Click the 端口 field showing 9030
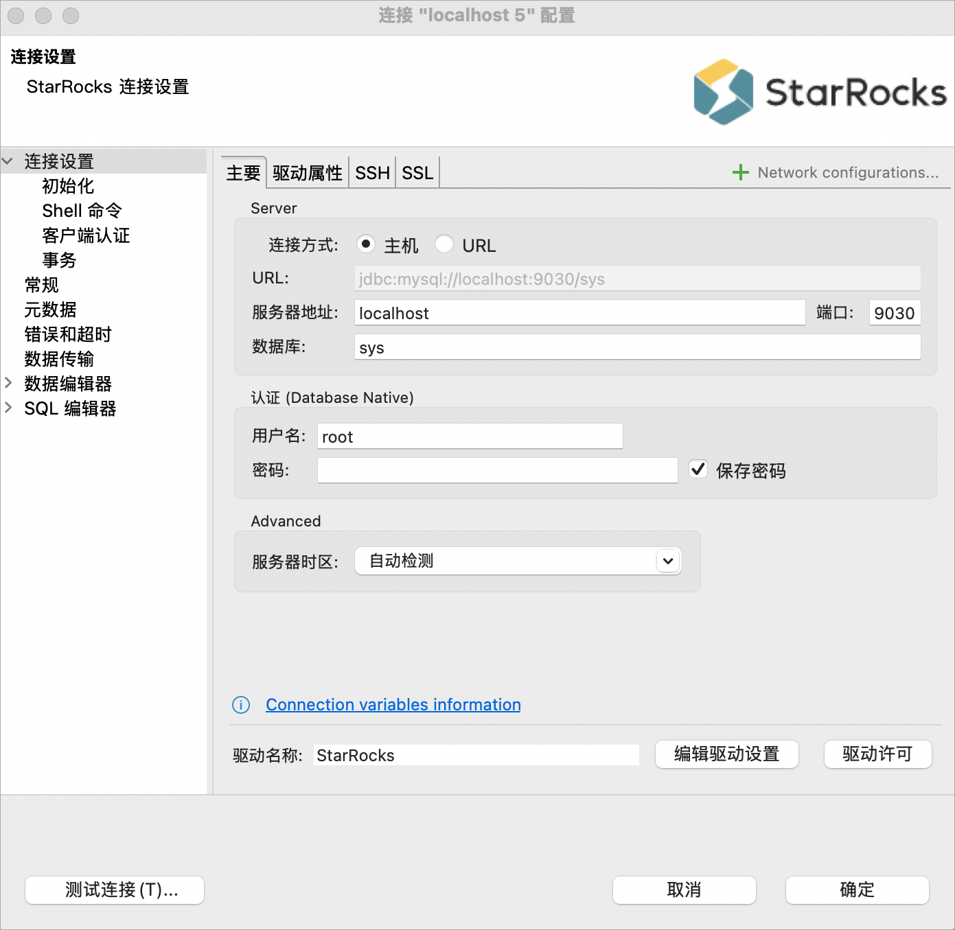955x930 pixels. pos(895,313)
